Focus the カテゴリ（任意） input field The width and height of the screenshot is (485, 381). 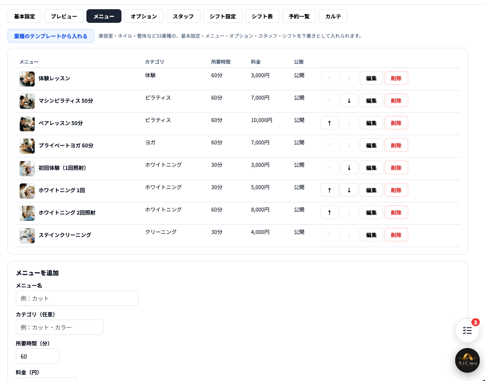pyautogui.click(x=60, y=327)
